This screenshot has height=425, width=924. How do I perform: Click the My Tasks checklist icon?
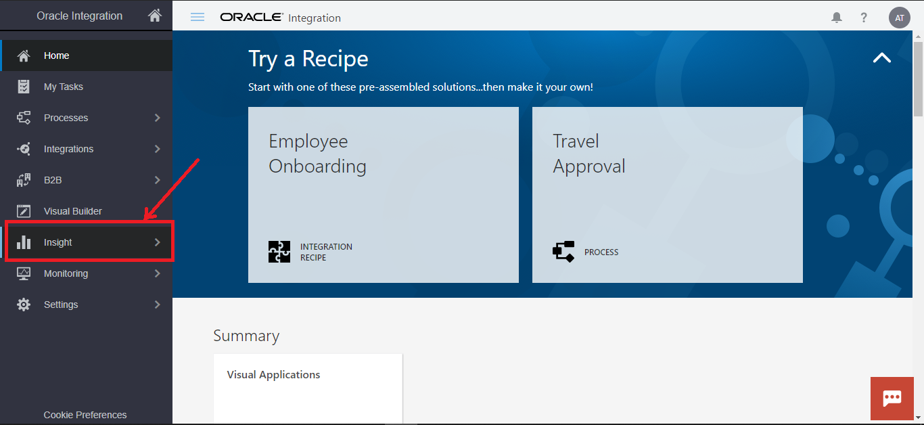[x=24, y=87]
